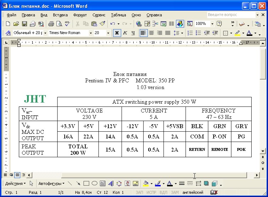
Task: Choose the Select Objects pointer tool
Action: (31, 184)
